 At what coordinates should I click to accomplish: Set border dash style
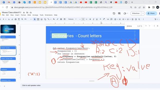tap(64, 19)
